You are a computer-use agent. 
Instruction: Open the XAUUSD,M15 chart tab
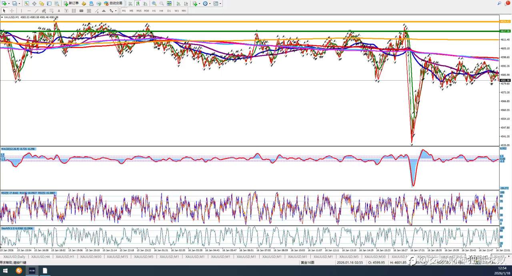tap(117, 256)
